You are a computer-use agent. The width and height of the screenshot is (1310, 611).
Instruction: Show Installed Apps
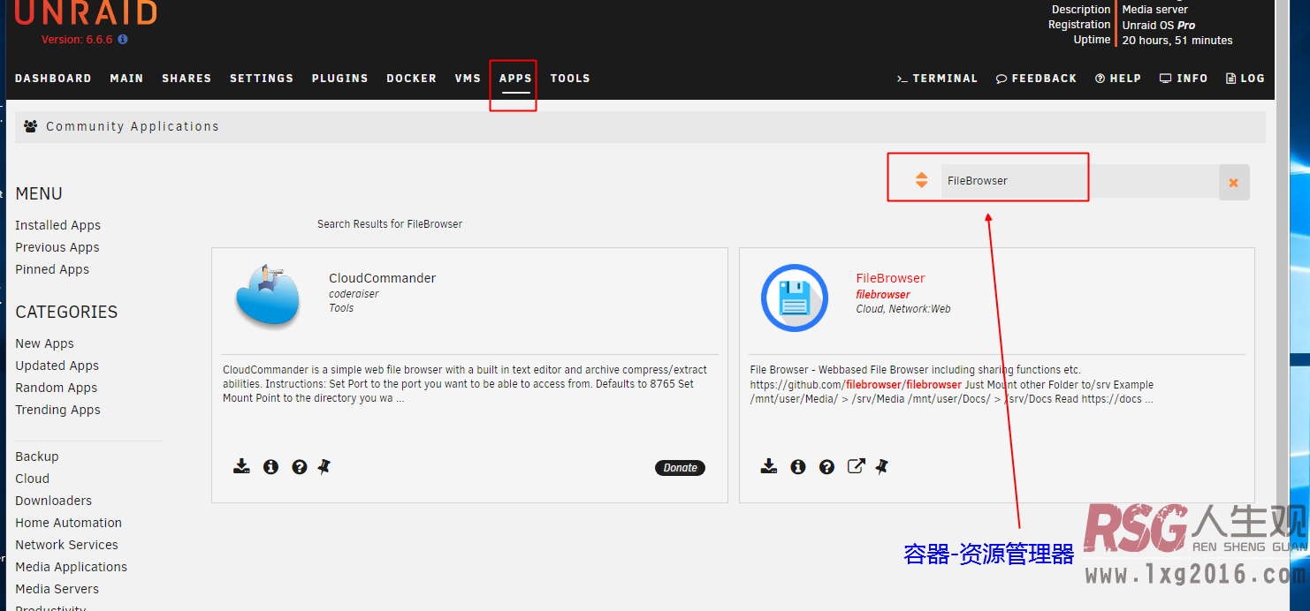57,225
